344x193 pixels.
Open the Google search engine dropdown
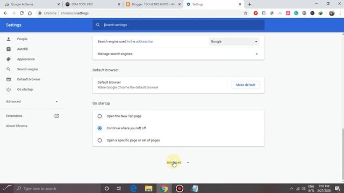click(x=234, y=42)
